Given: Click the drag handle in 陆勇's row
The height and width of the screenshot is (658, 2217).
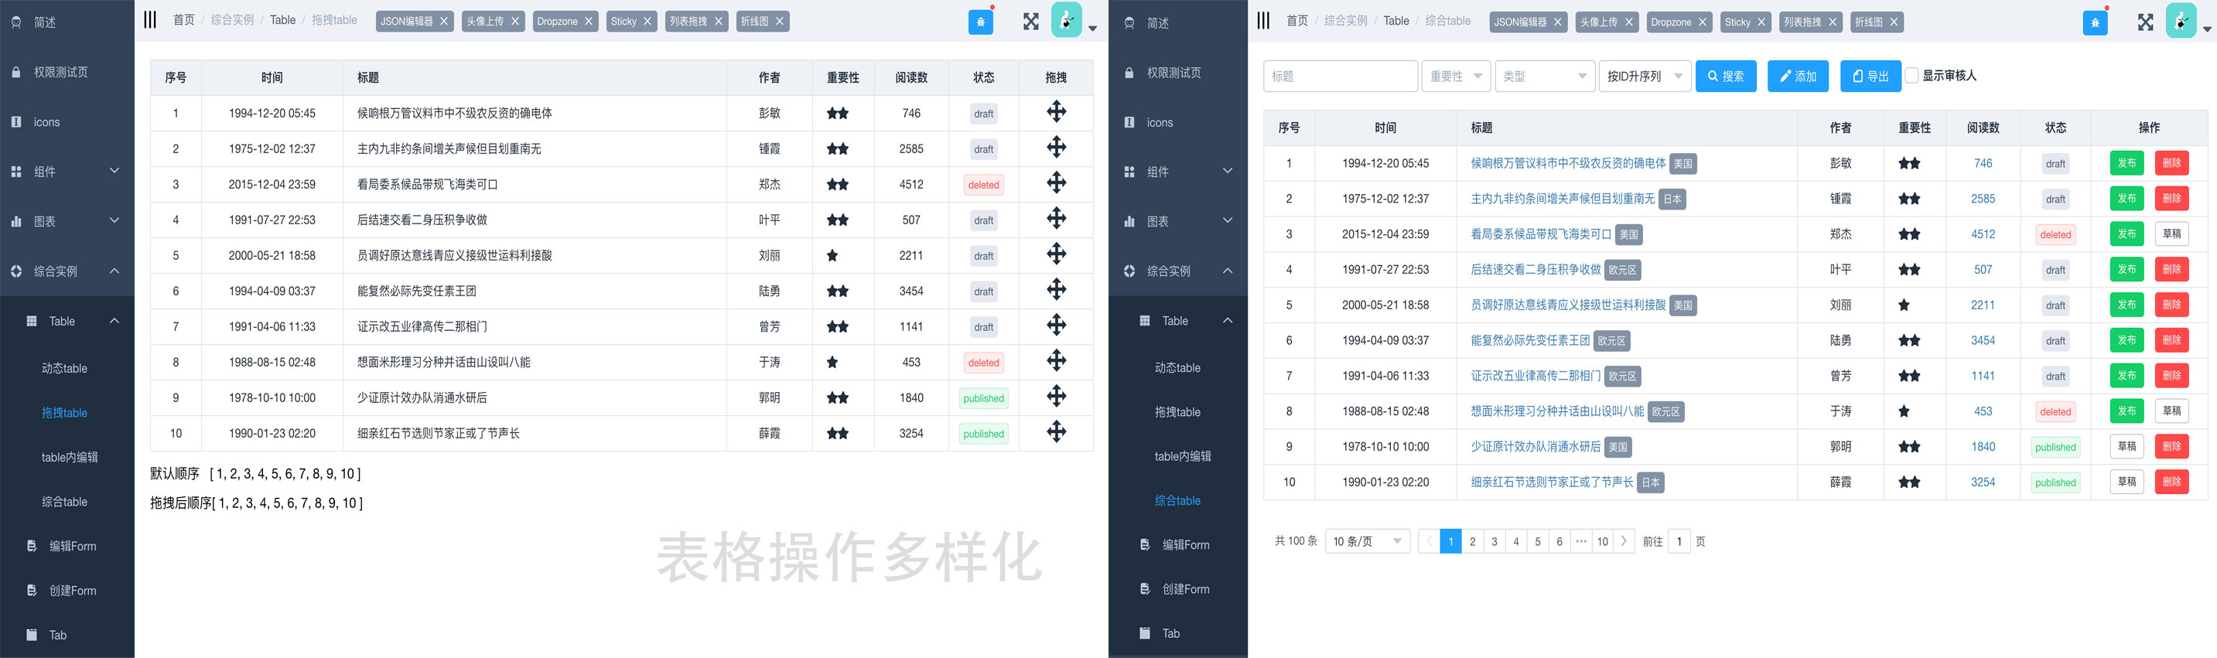Looking at the screenshot, I should 1056,290.
